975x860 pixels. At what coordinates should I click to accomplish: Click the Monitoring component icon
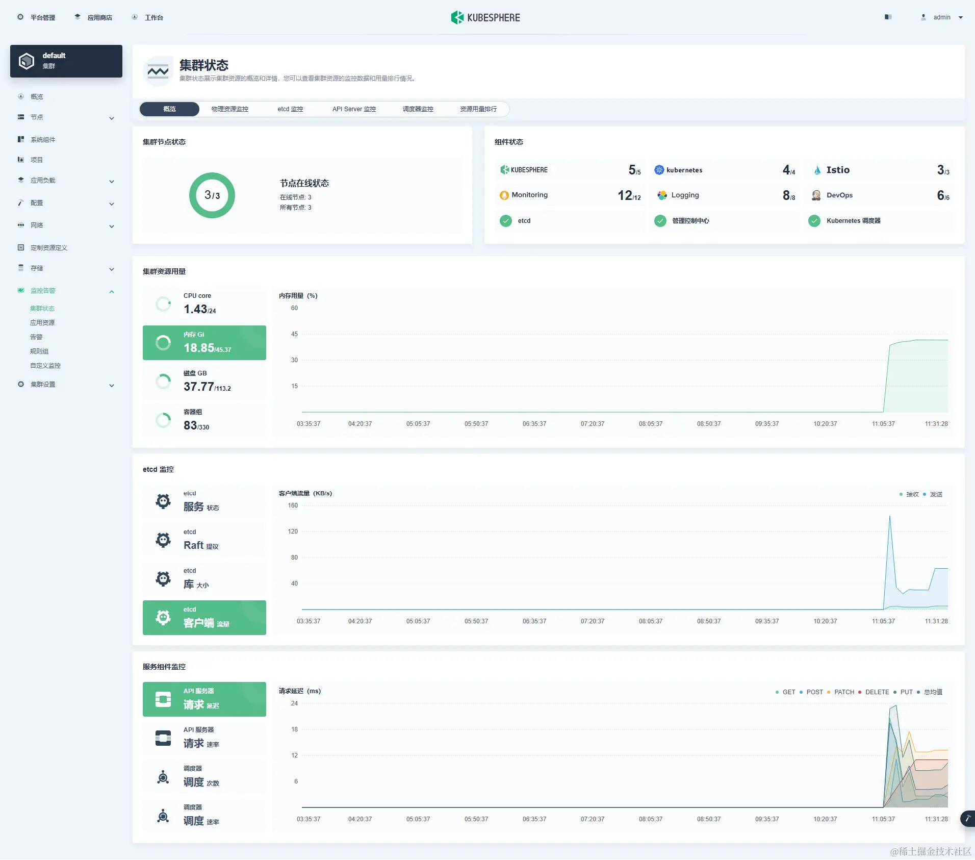pos(504,195)
